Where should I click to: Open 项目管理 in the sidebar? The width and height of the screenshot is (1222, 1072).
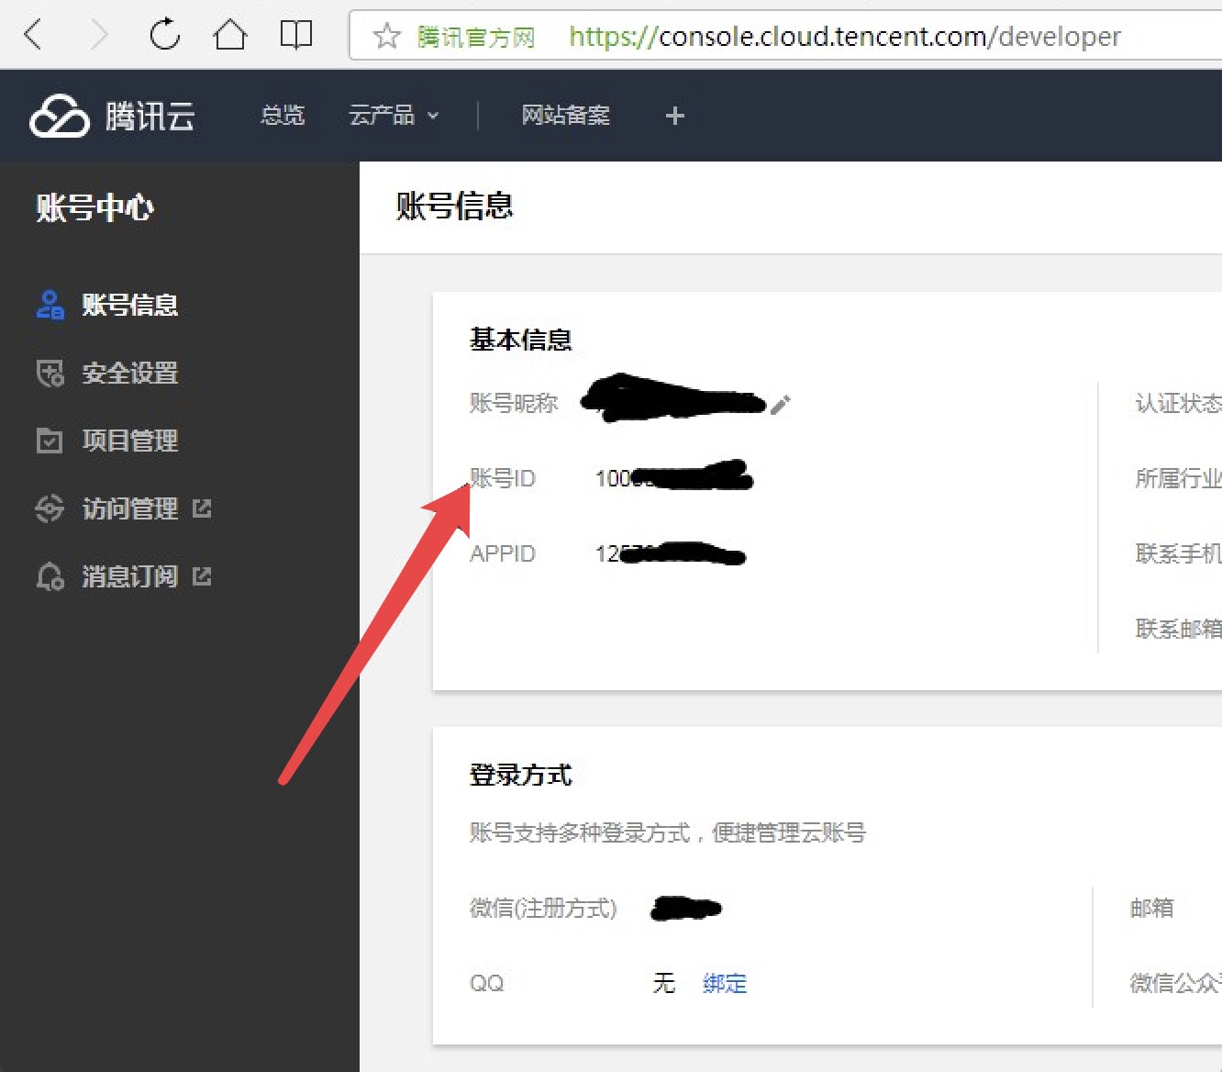tap(129, 441)
